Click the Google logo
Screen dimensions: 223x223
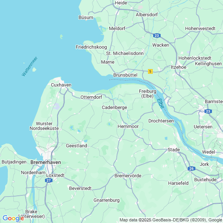[x=13, y=218]
